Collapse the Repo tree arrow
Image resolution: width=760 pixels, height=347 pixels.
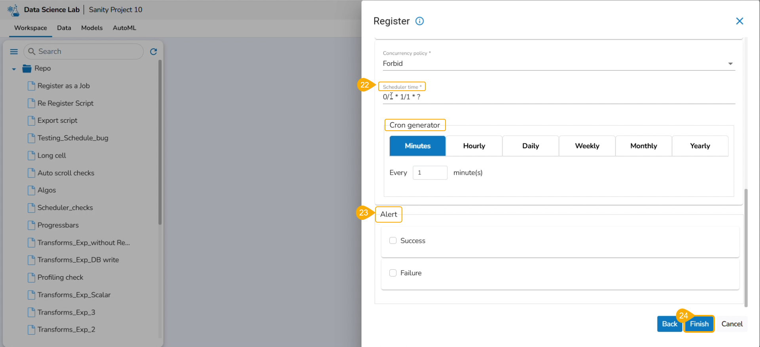pos(14,69)
